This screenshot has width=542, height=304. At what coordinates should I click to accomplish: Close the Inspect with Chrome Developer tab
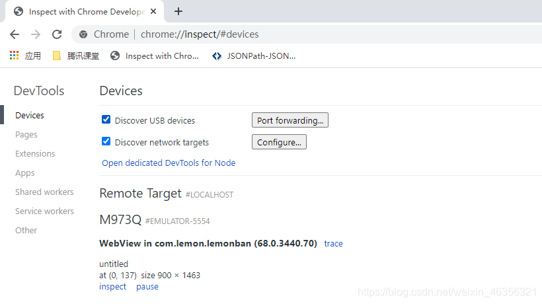tap(153, 11)
